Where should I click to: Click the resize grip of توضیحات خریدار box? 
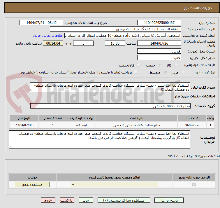click(10, 147)
